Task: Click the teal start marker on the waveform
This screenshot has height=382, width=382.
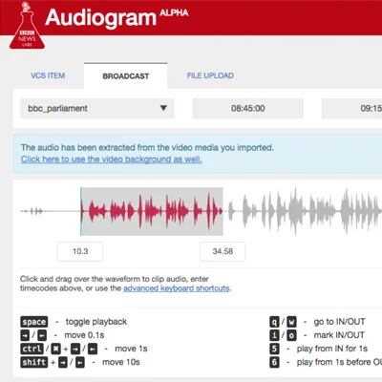Action: pyautogui.click(x=81, y=211)
